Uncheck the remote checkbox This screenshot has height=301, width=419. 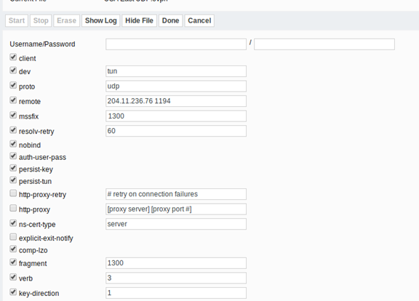(13, 100)
